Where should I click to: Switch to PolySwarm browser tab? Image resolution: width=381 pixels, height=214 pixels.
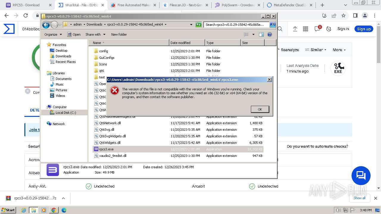point(237,5)
